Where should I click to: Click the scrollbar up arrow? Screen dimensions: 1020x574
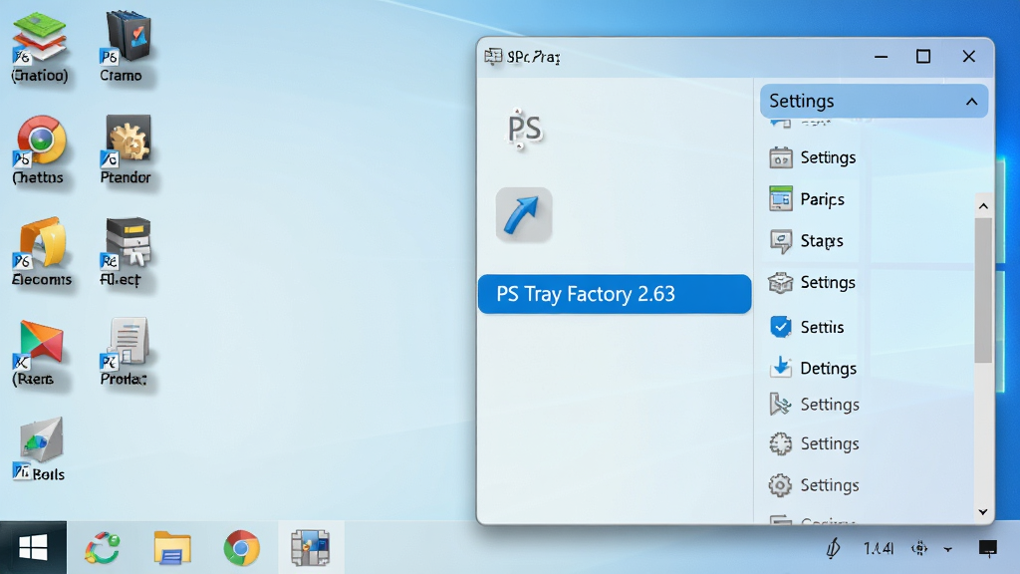(x=983, y=206)
